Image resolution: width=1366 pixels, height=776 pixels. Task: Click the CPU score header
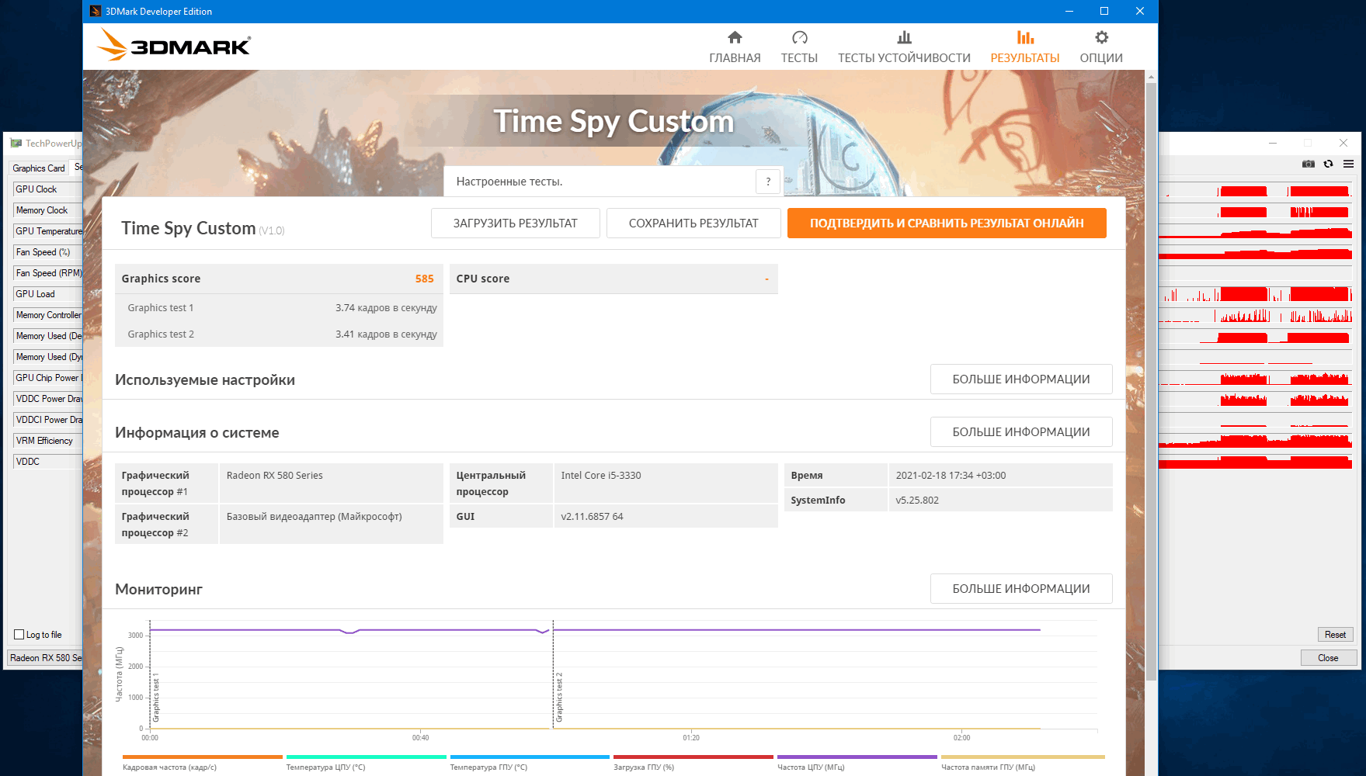pos(613,279)
